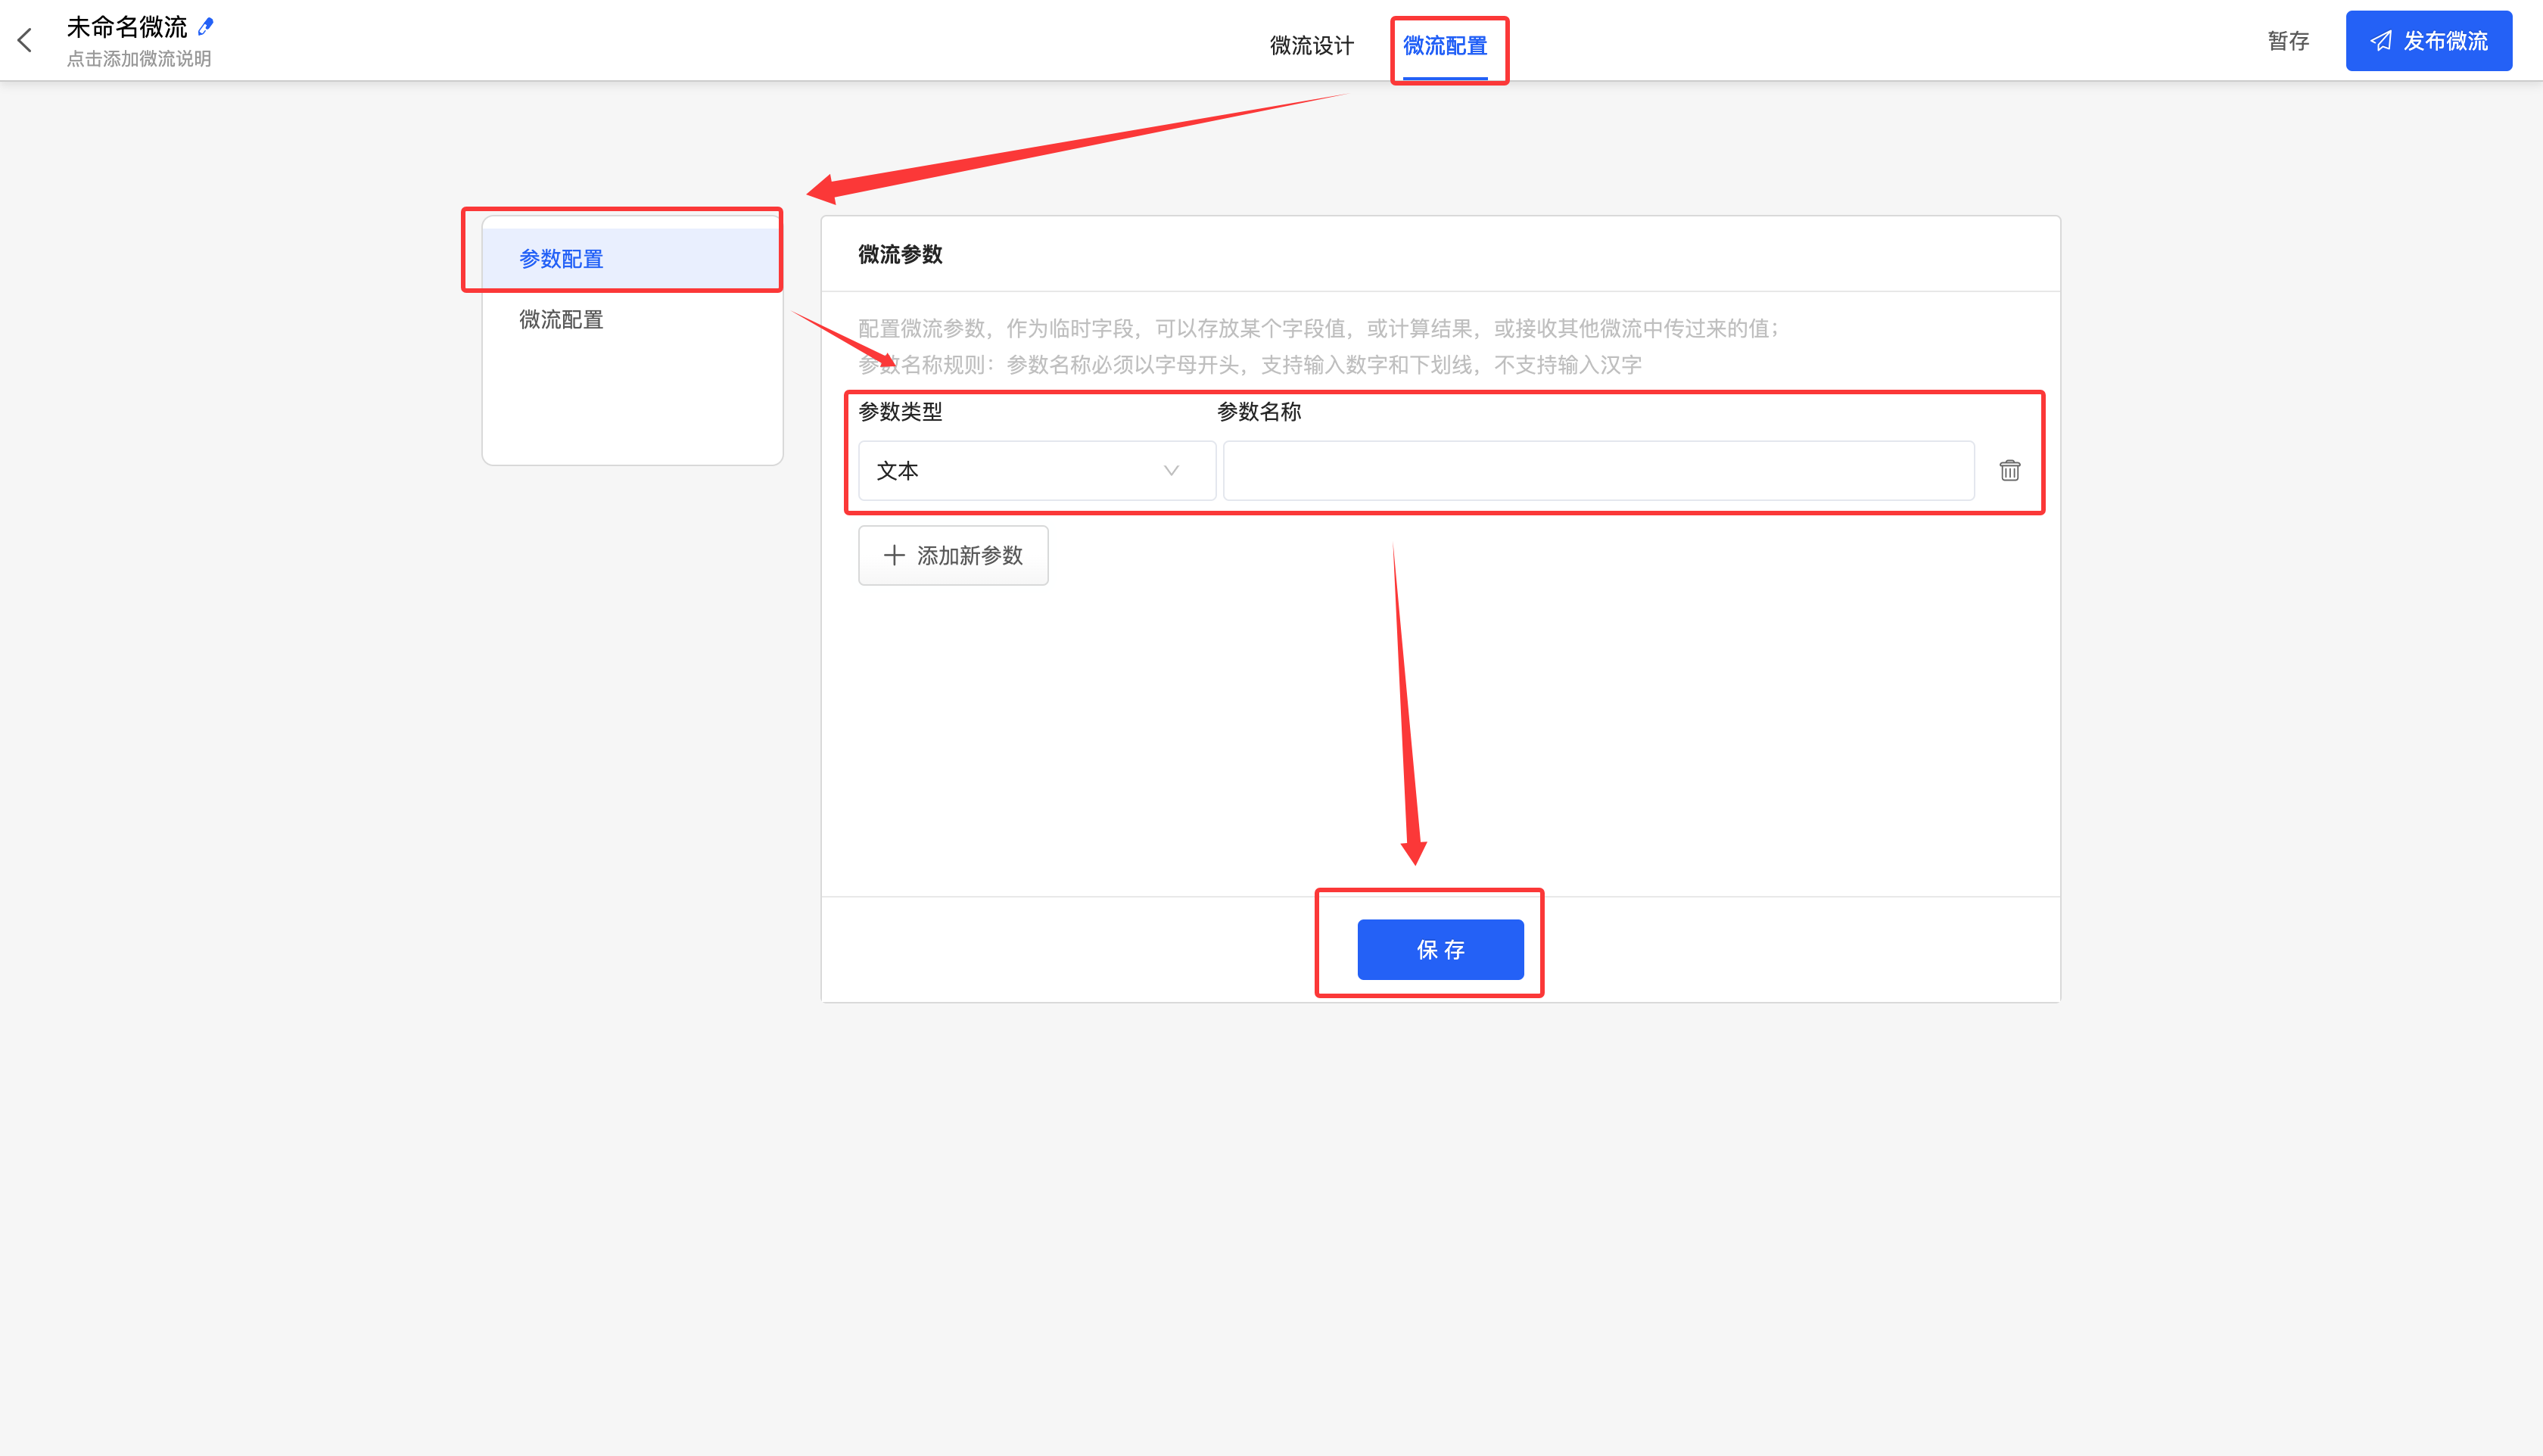Switch to the 微流设计 tab
The width and height of the screenshot is (2543, 1456).
click(x=1311, y=45)
